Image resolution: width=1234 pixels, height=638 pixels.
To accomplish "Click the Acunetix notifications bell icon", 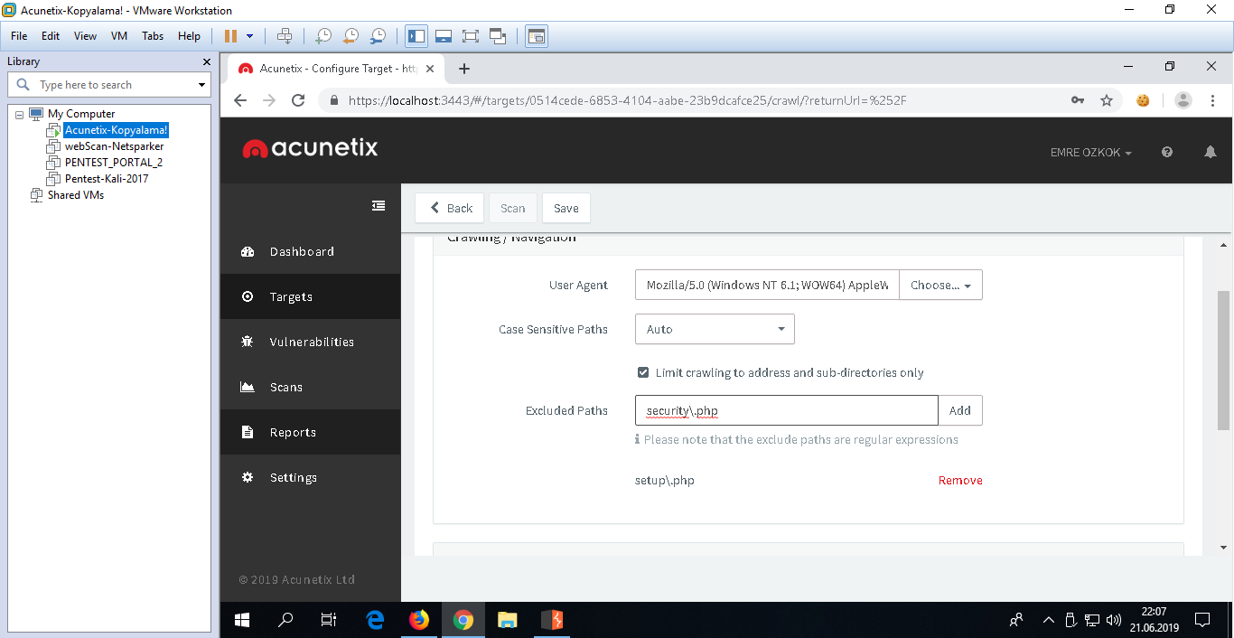I will coord(1211,153).
